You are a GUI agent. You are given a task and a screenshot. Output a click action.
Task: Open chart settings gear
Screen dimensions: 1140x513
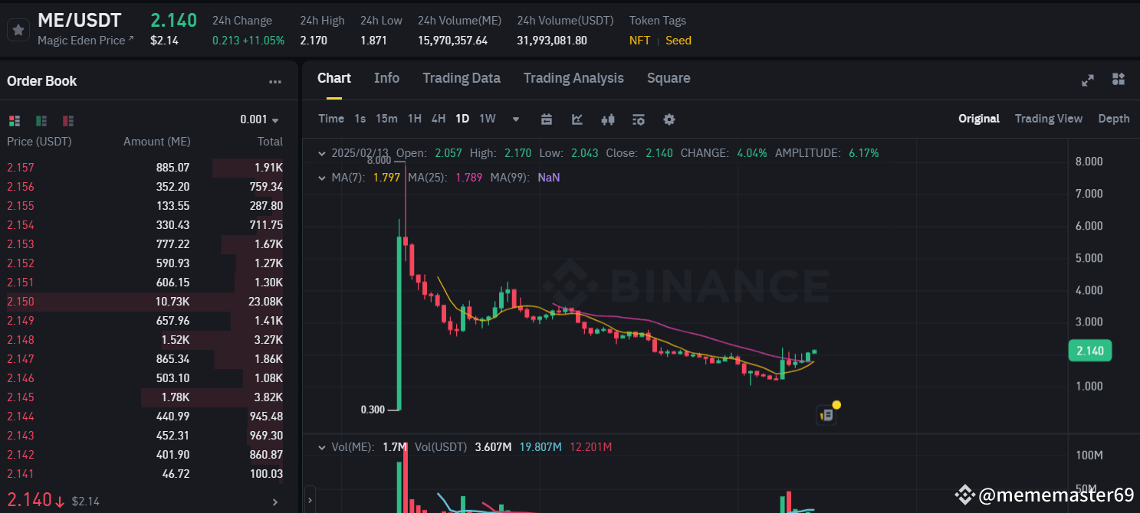669,119
